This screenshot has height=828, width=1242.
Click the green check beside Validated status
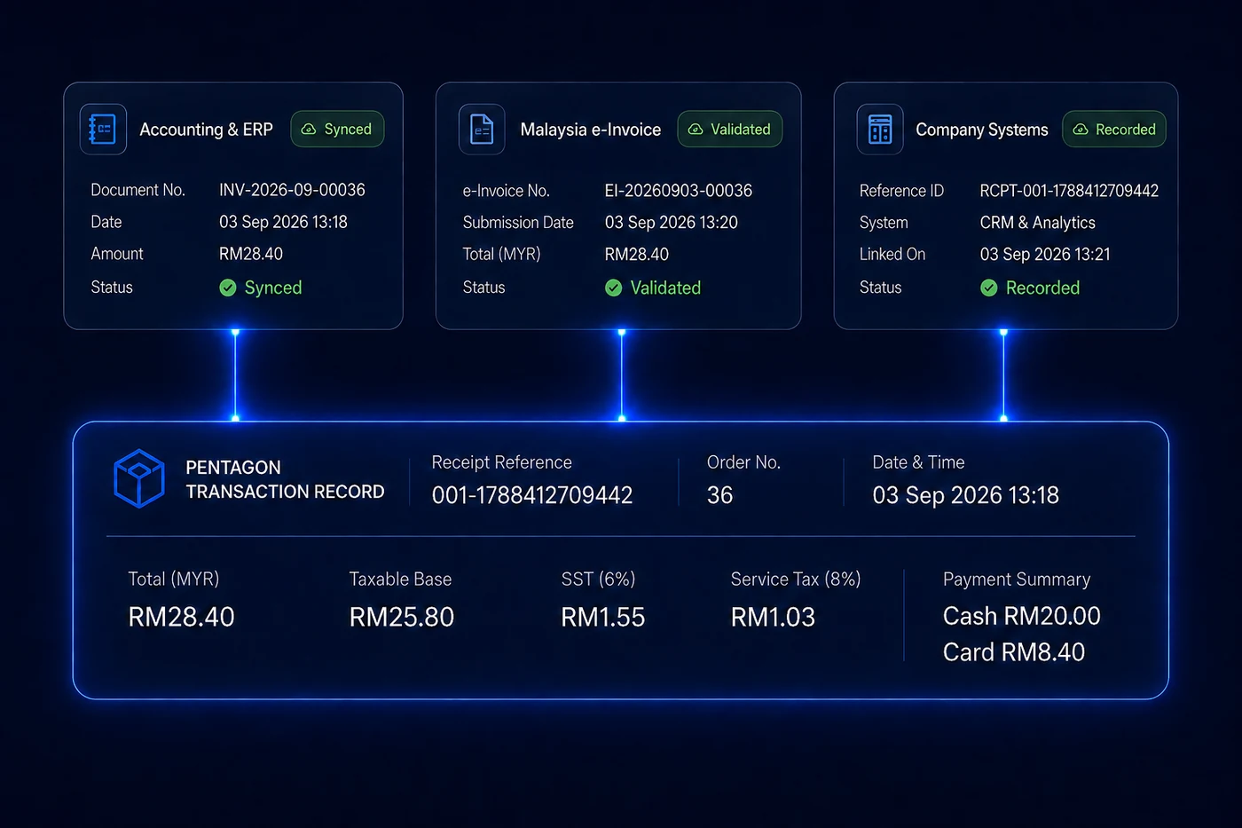pos(613,288)
